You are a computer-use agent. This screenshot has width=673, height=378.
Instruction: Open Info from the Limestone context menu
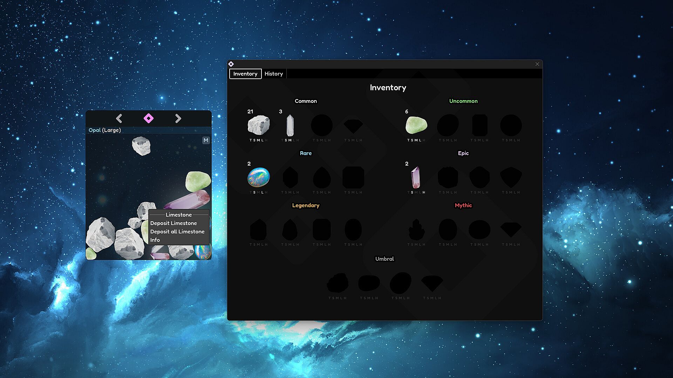coord(155,240)
